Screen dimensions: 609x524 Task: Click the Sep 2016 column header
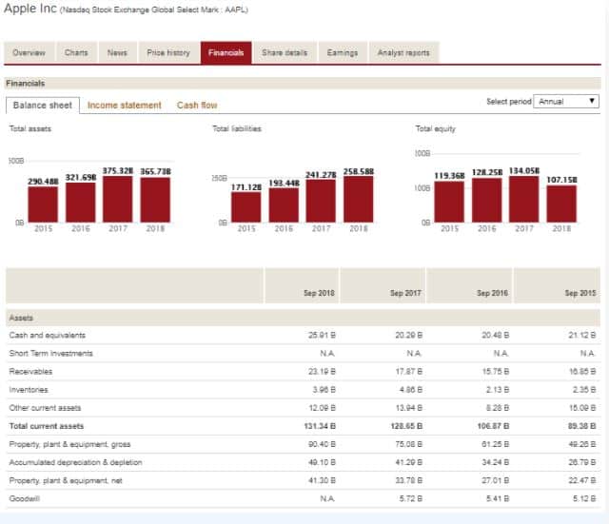point(469,285)
